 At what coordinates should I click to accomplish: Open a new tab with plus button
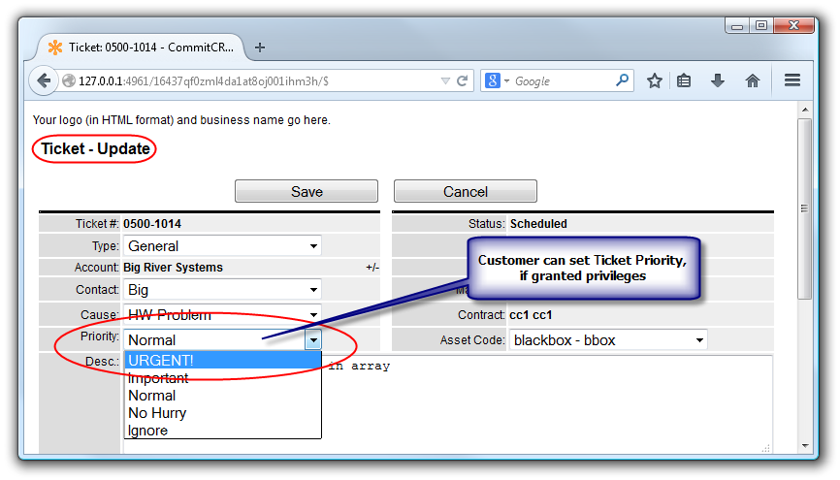point(260,48)
